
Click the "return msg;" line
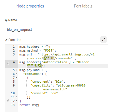pos(29,105)
